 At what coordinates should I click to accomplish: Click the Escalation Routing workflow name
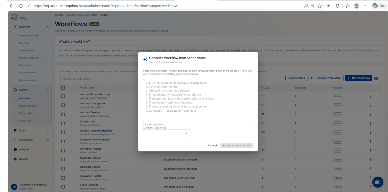pyautogui.click(x=91, y=176)
